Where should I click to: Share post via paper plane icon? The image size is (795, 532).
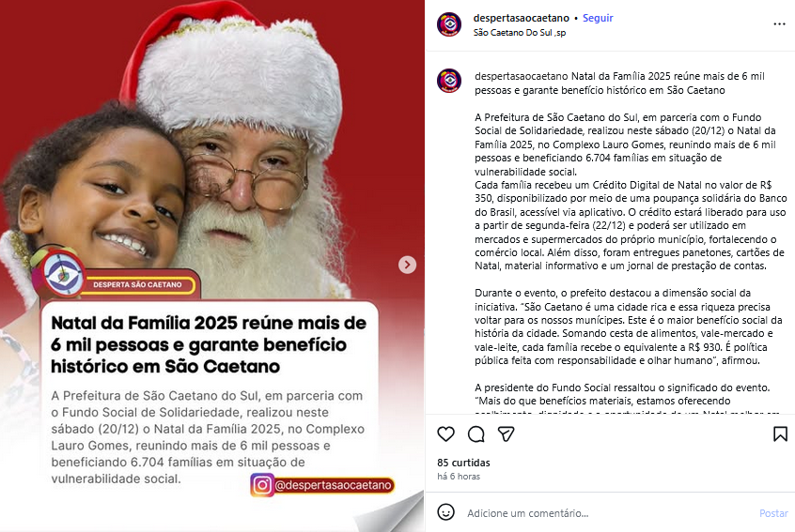506,433
